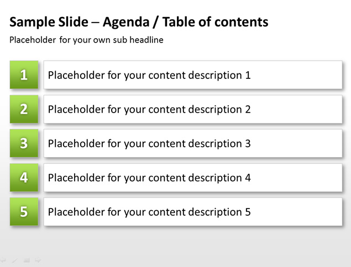Click content description 5 text box
Viewport: 351px width, 267px height.
(193, 212)
